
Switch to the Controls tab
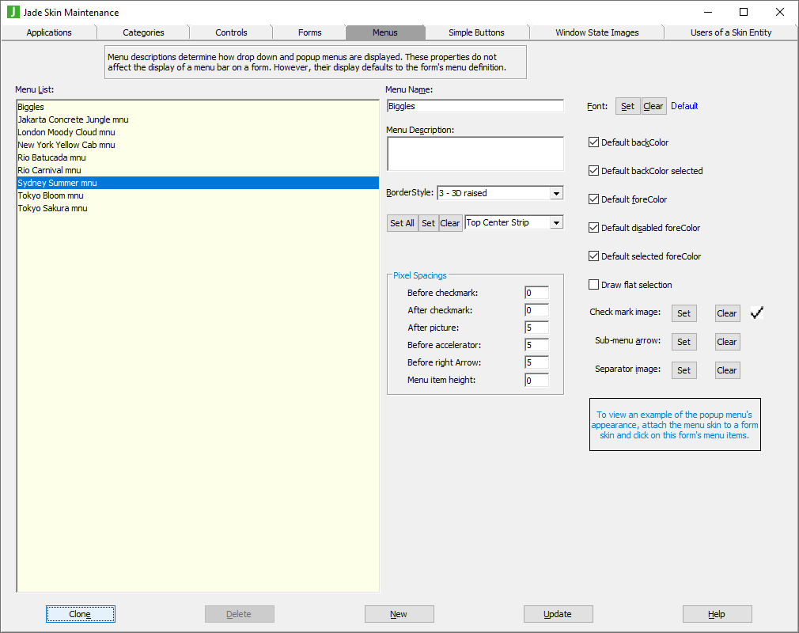[231, 32]
